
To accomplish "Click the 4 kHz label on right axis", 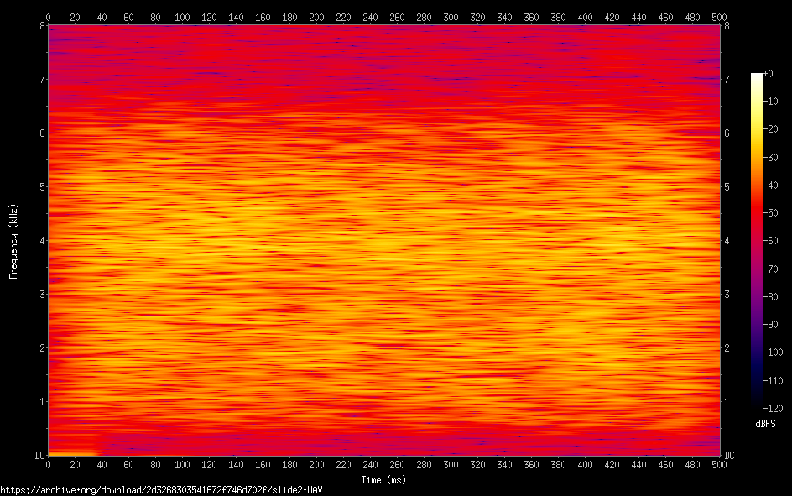I will point(727,241).
